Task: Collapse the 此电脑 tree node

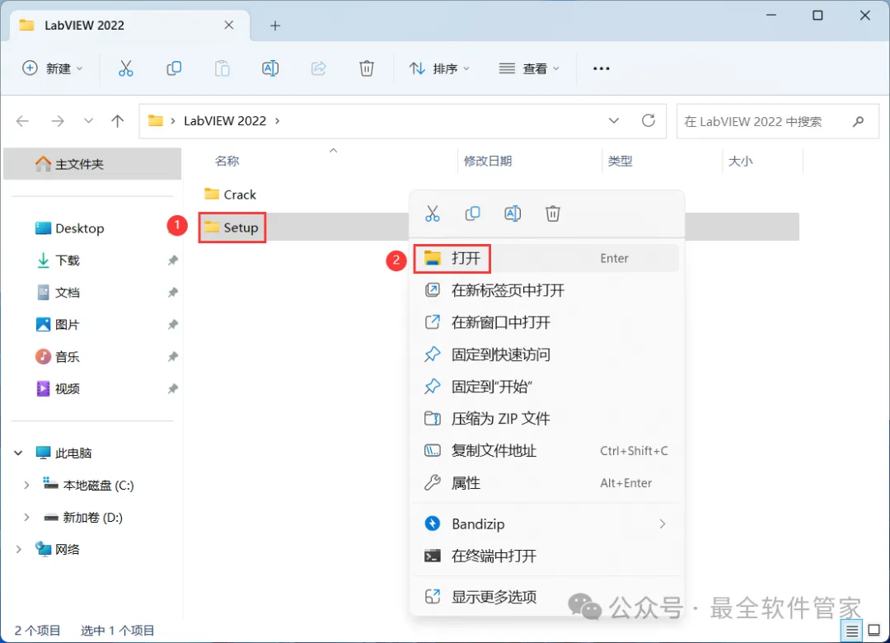Action: coord(18,453)
